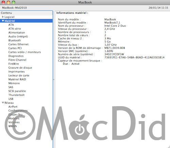This screenshot has width=170, height=148.
Task: Zoom window with green button
Action: (14, 2)
